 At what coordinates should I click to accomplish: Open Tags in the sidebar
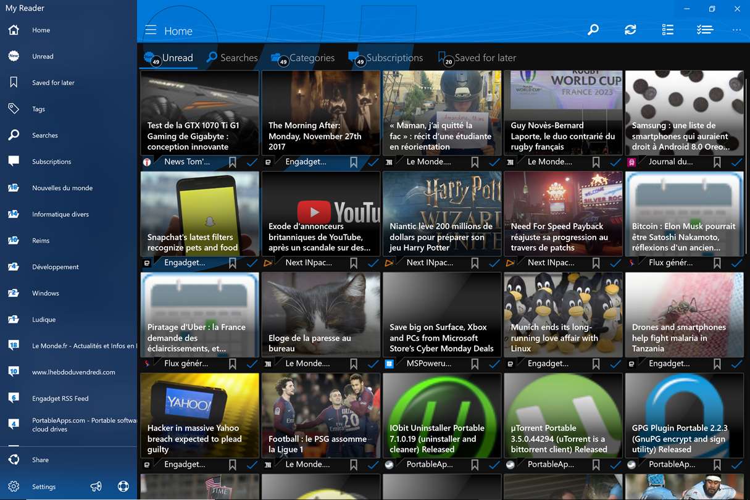(69, 109)
